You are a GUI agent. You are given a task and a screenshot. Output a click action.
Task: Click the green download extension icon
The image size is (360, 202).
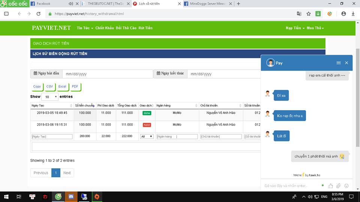coord(318,14)
